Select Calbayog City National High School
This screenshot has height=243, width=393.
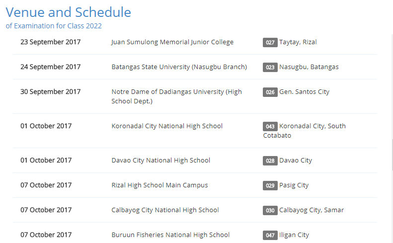[x=165, y=210]
